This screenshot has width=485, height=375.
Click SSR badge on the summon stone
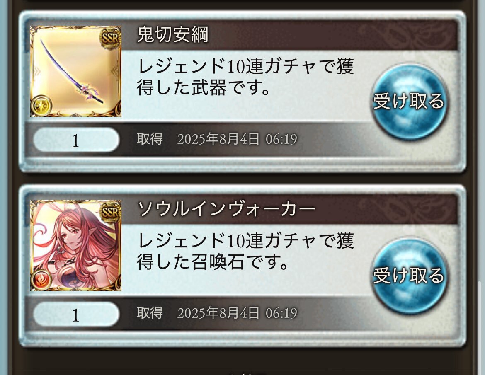(x=110, y=213)
